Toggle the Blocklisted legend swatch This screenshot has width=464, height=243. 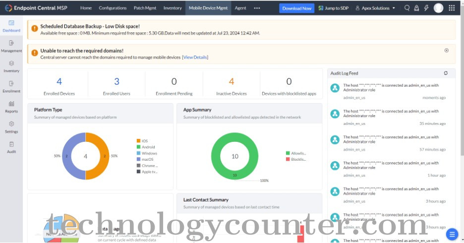[288, 159]
